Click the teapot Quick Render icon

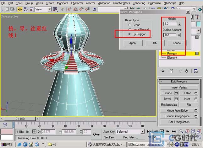click(200, 9)
